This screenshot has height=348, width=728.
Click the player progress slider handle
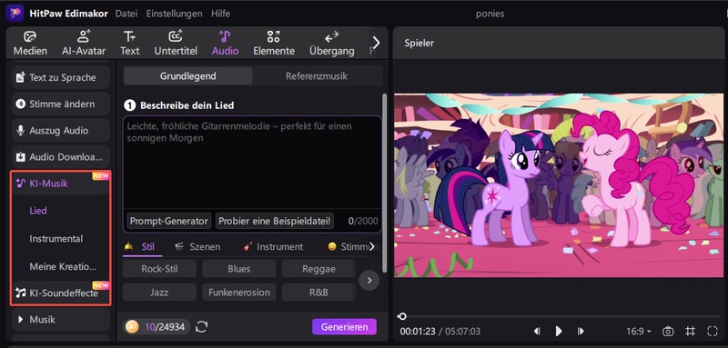coord(402,316)
